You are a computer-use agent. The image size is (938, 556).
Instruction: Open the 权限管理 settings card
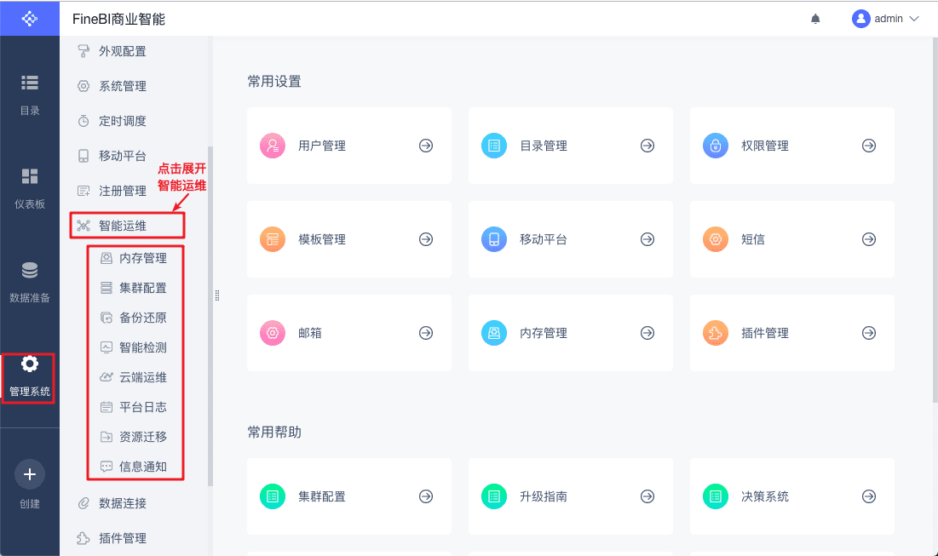click(x=791, y=146)
